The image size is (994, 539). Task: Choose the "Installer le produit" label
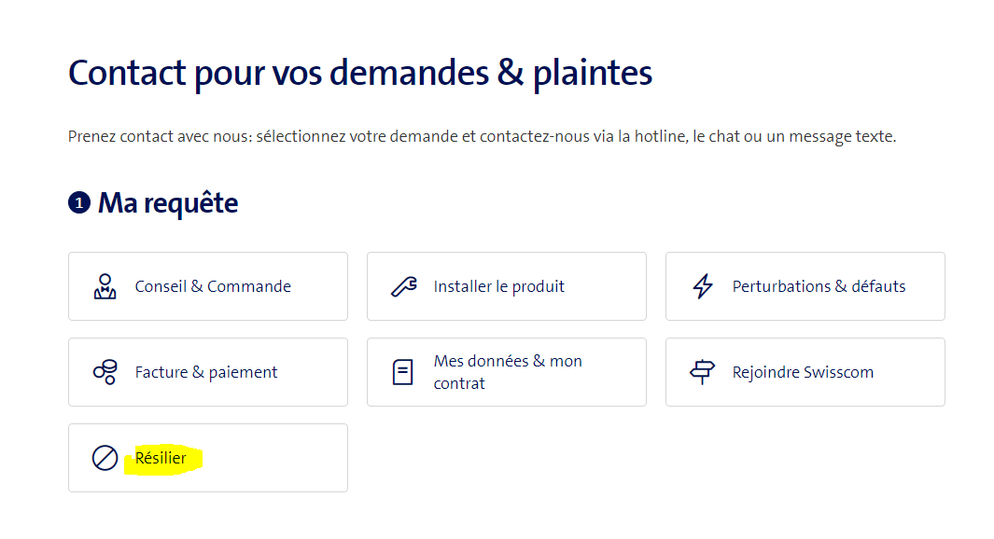click(499, 286)
